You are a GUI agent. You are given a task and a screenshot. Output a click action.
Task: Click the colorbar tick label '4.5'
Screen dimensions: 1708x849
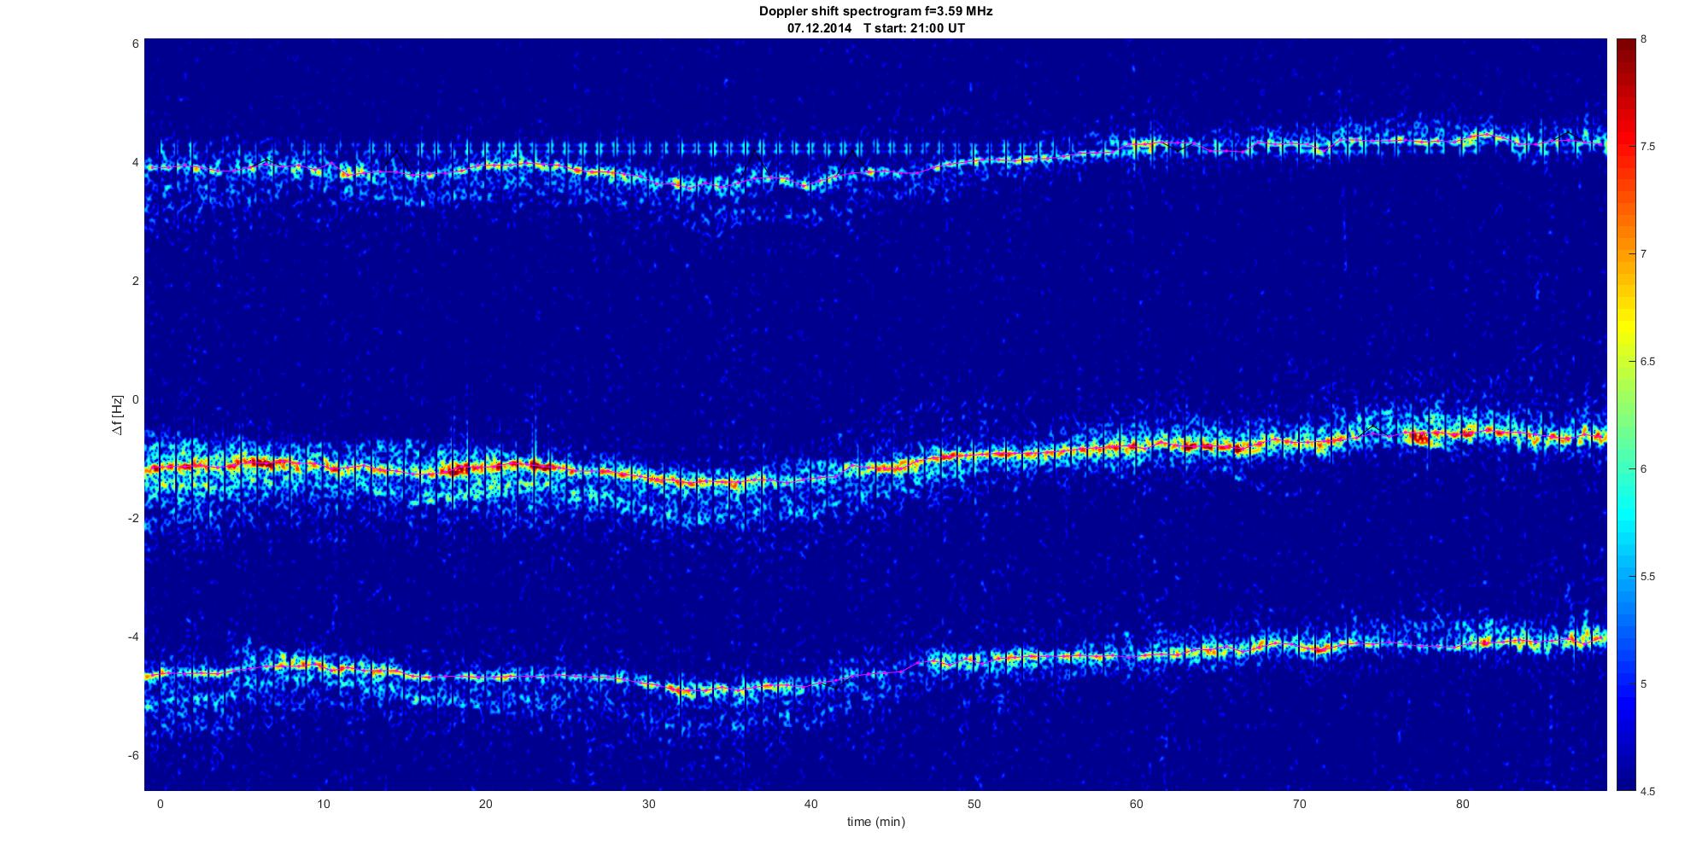pyautogui.click(x=1647, y=791)
